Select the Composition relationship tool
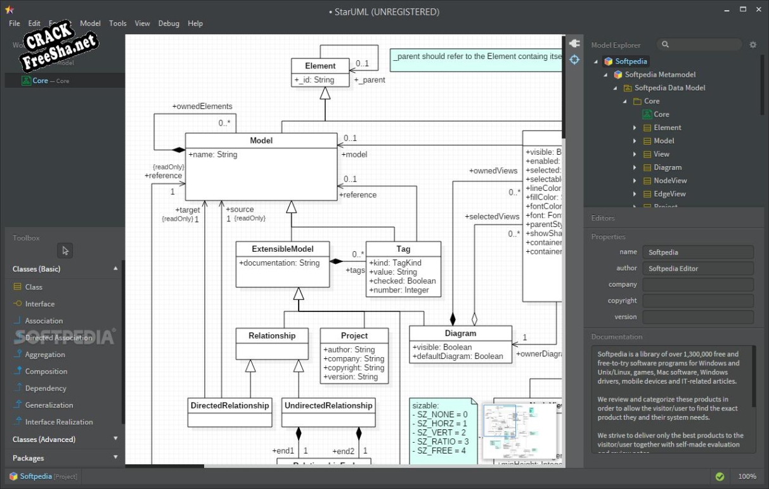Image resolution: width=769 pixels, height=489 pixels. [46, 372]
